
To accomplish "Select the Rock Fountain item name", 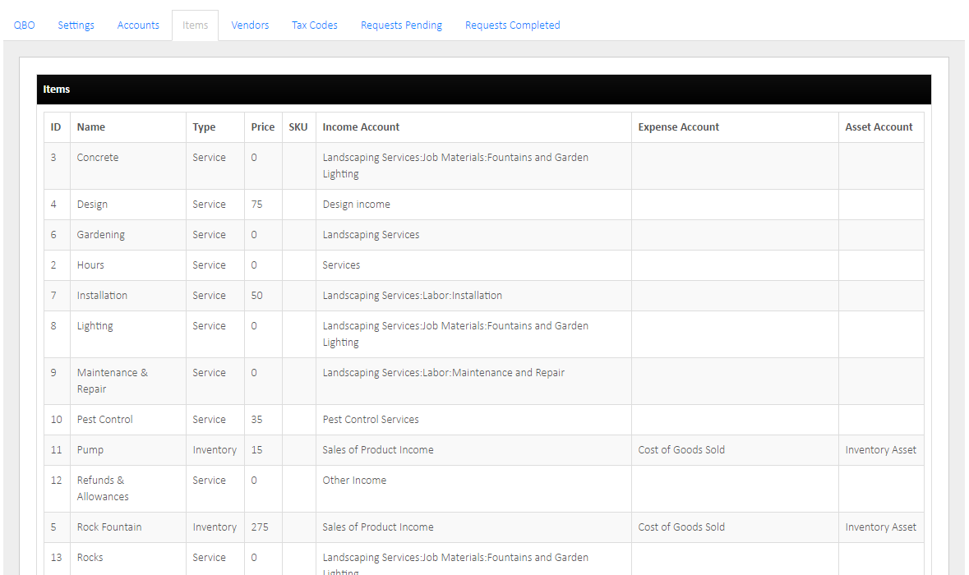I will 108,527.
